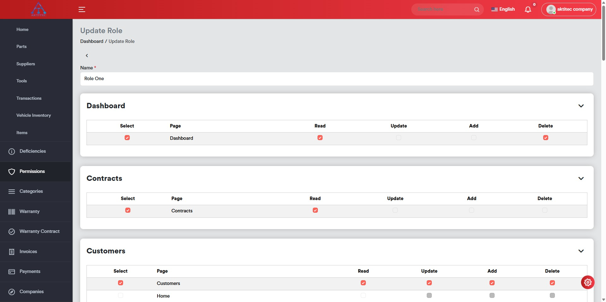
Task: Enable Contracts Delete permission
Action: [x=545, y=210]
